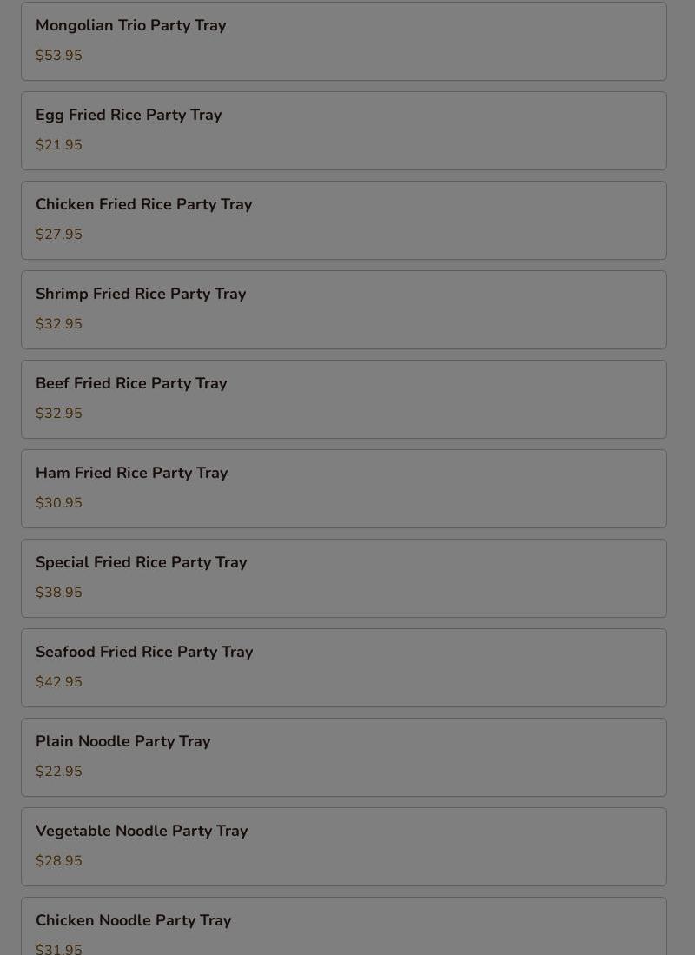Tap the $22.95 Plain Noodle price

pyautogui.click(x=59, y=772)
